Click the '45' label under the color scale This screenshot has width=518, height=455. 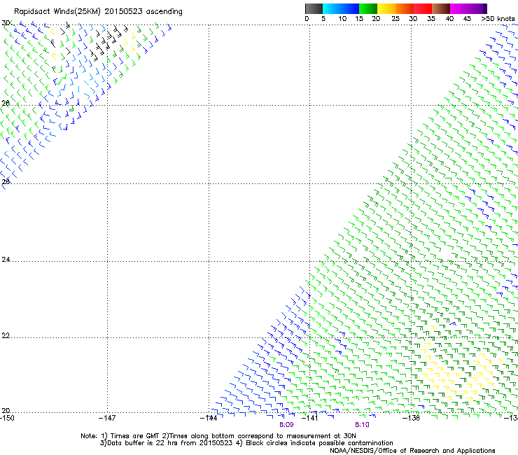[x=467, y=19]
